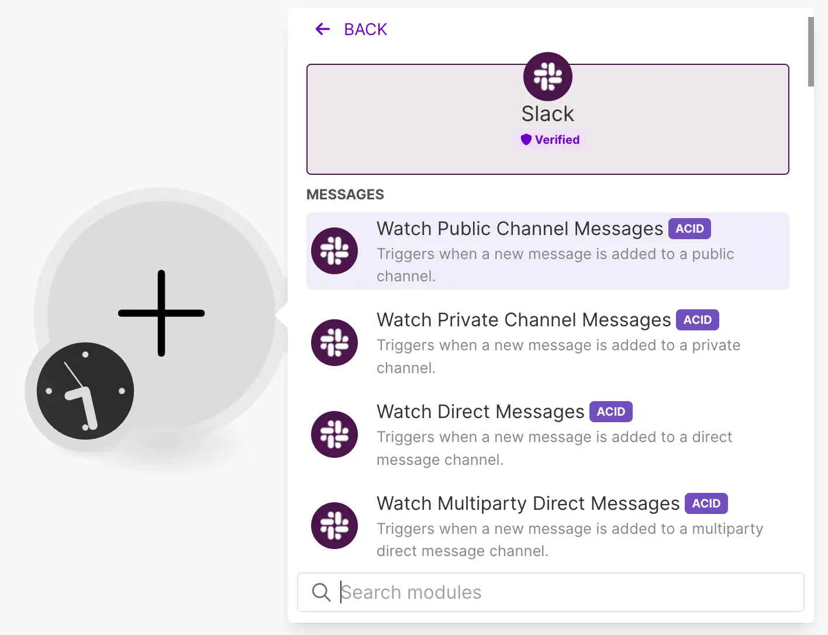
Task: Focus the Search modules input field
Action: point(551,592)
